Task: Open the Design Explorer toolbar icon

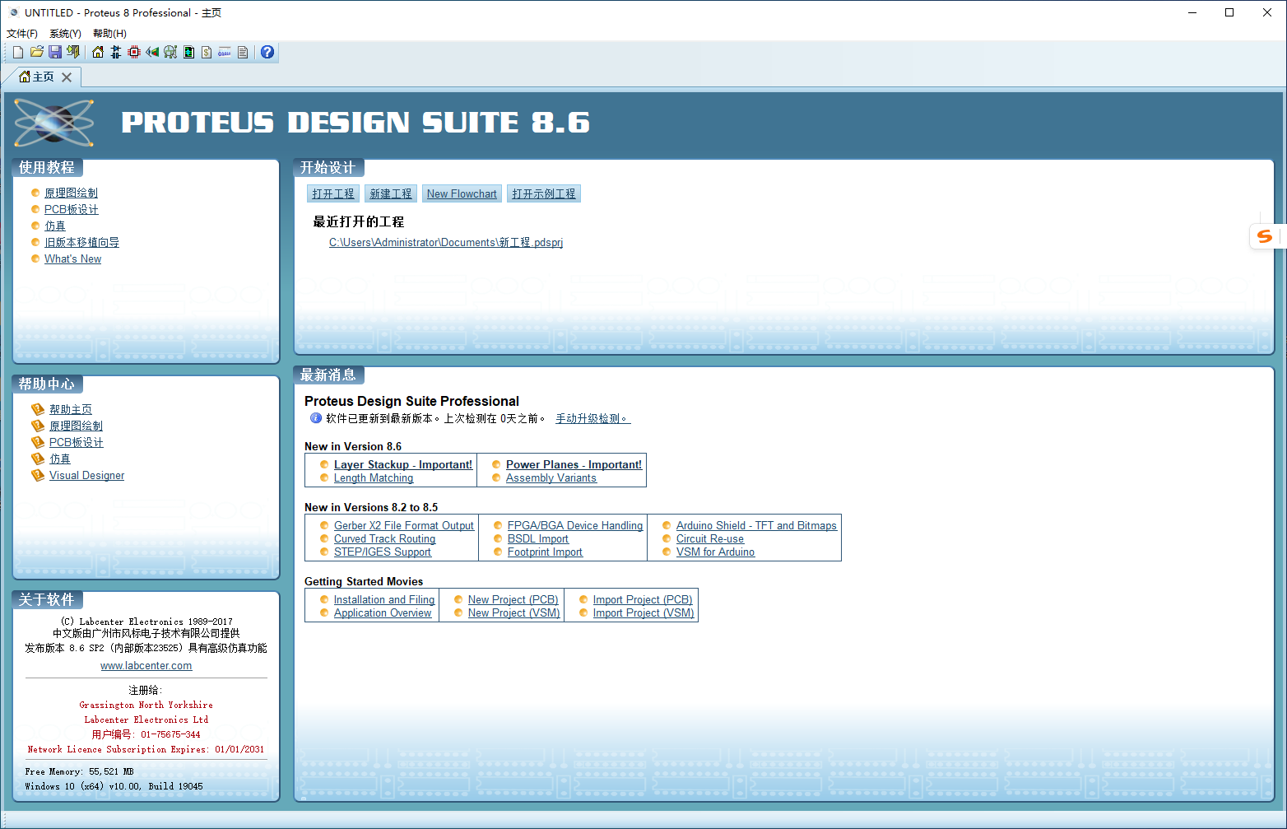Action: coord(188,52)
